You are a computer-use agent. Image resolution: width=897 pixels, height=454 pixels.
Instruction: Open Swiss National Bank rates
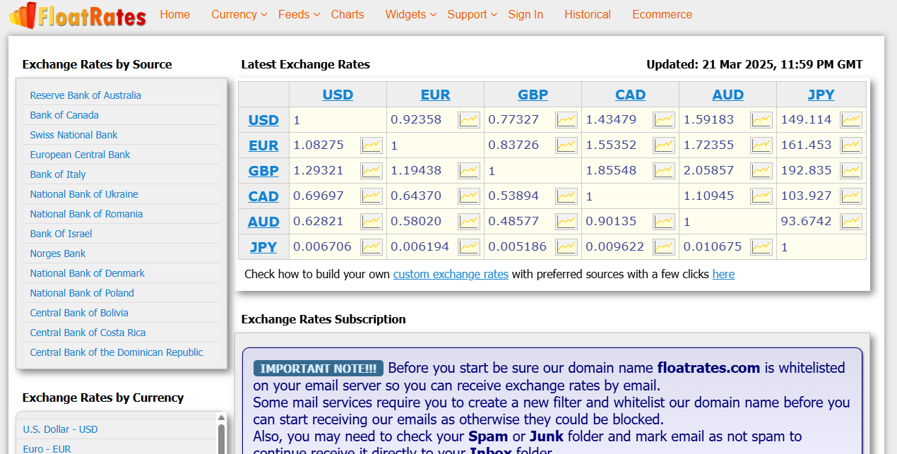(73, 135)
